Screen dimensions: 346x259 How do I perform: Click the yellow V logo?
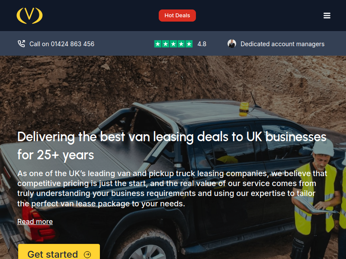pos(29,16)
